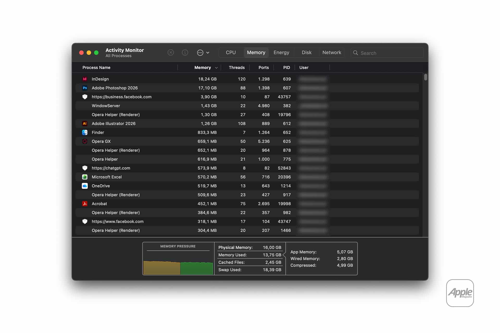Select the Opera Helper (Renderer) 304,4 MB row

[247, 230]
